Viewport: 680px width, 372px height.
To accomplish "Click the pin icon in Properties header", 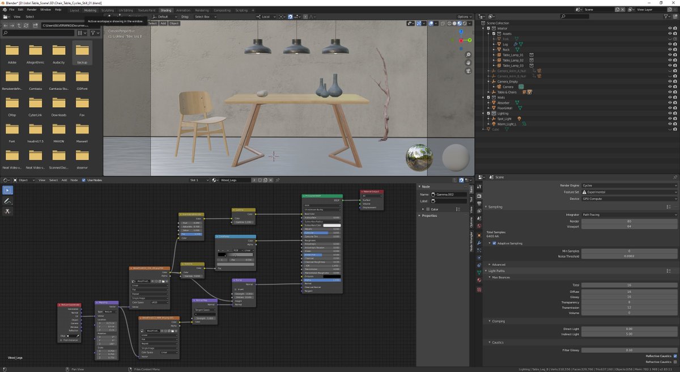I will pyautogui.click(x=675, y=177).
